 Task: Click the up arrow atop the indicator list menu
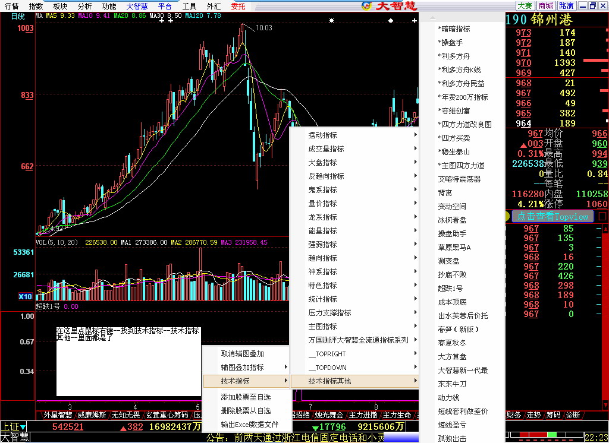point(433,18)
